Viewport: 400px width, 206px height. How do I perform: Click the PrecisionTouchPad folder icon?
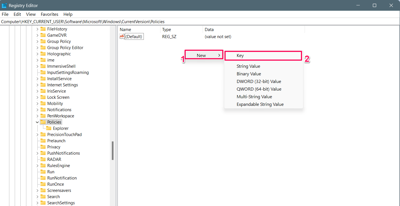pyautogui.click(x=43, y=134)
